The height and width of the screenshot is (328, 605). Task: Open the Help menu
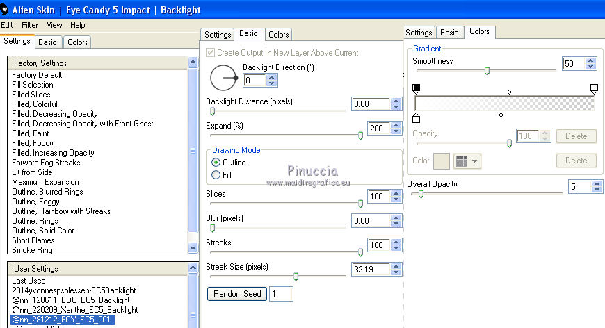tap(78, 25)
